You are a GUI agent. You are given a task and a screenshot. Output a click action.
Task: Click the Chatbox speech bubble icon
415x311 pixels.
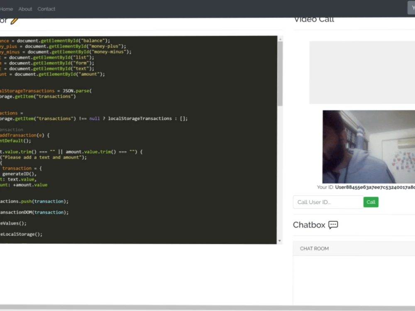pos(333,225)
